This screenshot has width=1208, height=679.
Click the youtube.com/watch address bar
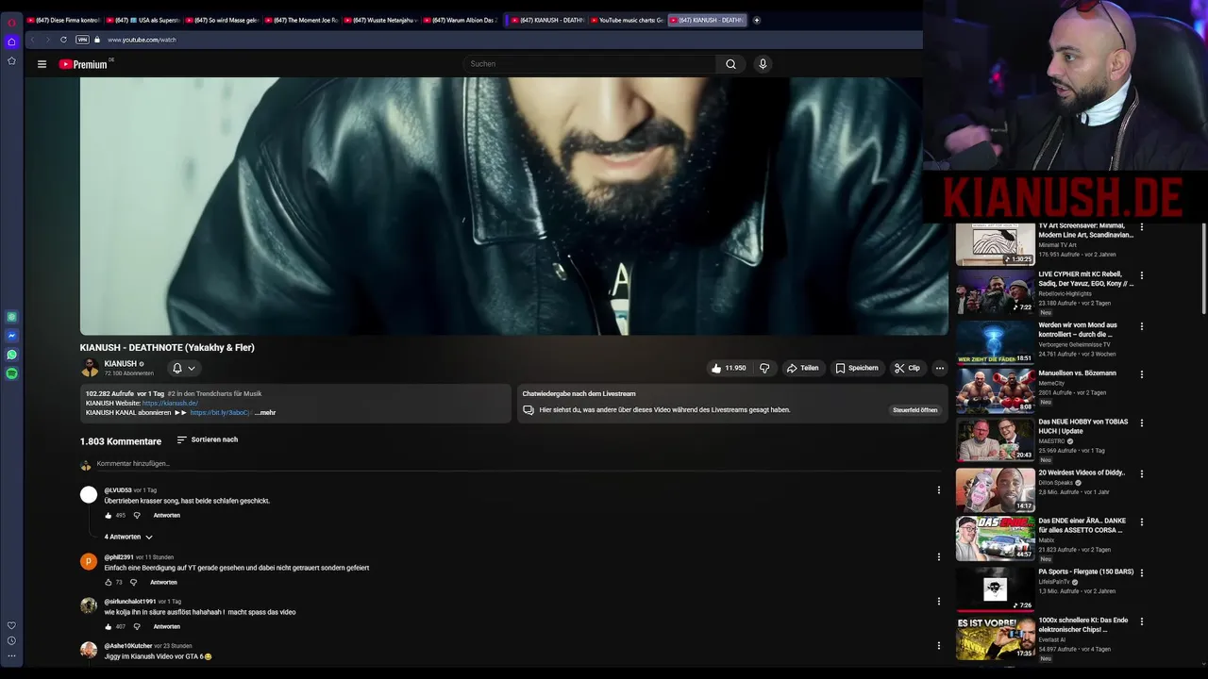pyautogui.click(x=142, y=40)
